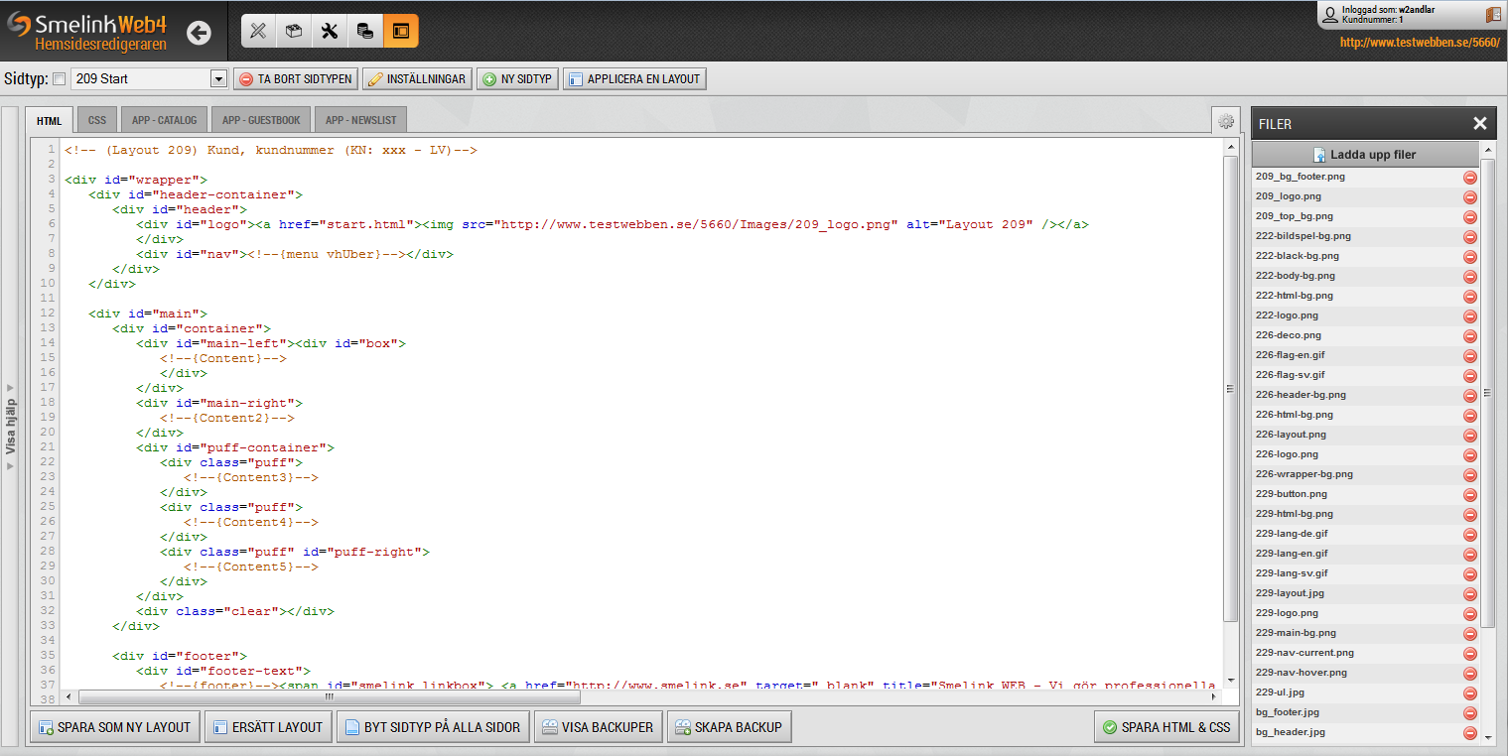Close the Filer panel
Viewport: 1508px width, 756px height.
click(x=1479, y=123)
